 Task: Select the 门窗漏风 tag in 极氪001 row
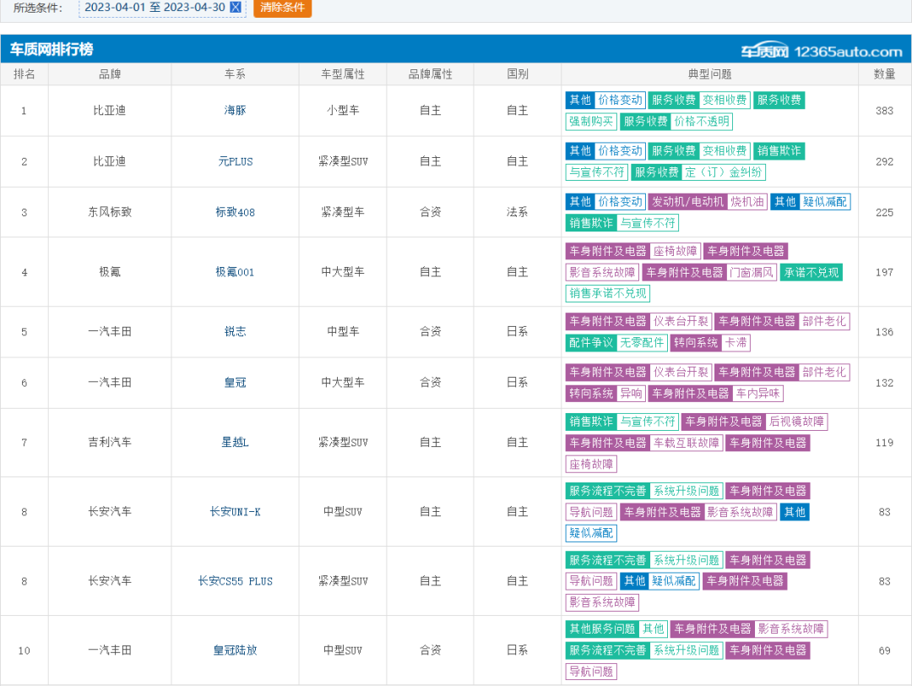pyautogui.click(x=752, y=272)
